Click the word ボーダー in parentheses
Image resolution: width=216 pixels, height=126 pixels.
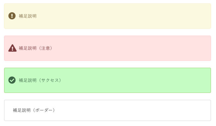tap(44, 110)
